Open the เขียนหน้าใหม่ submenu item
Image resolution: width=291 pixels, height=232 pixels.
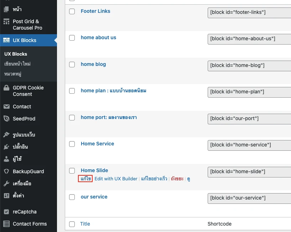[17, 64]
